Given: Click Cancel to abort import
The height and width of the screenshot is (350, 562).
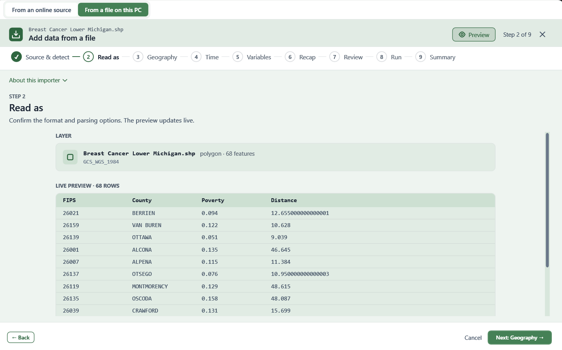Looking at the screenshot, I should (x=473, y=338).
